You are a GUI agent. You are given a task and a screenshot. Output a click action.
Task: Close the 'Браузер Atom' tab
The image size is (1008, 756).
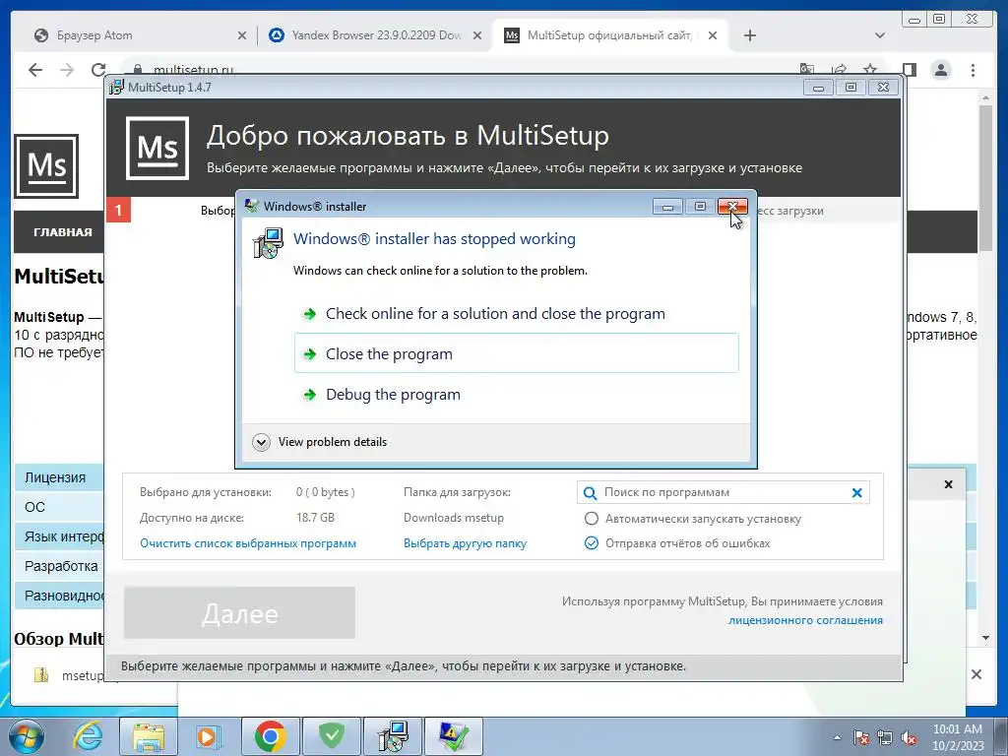pos(242,36)
